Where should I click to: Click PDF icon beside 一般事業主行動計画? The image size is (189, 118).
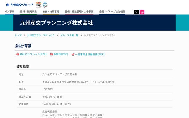(x=73, y=54)
